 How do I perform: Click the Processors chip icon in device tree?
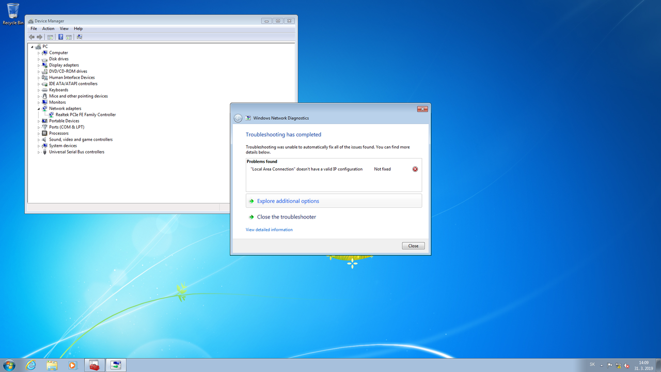[x=45, y=133]
